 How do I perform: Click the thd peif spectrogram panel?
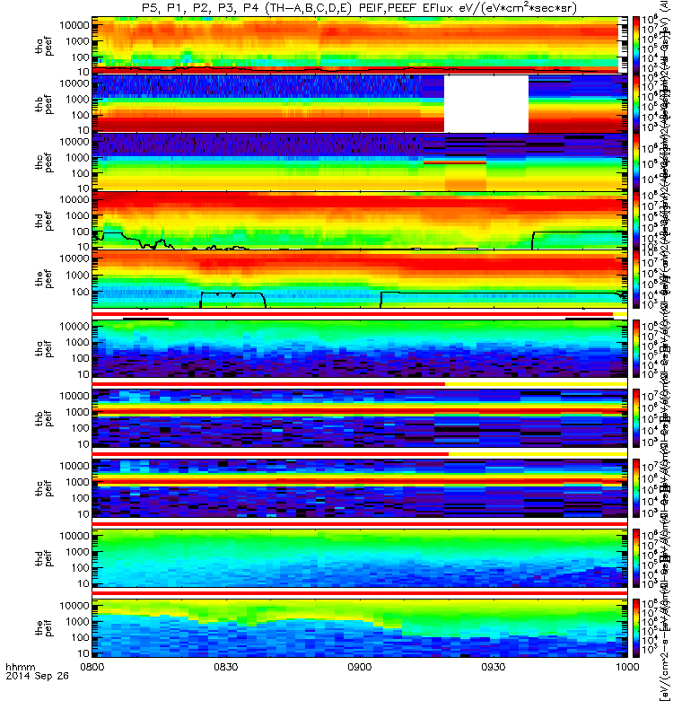point(360,558)
